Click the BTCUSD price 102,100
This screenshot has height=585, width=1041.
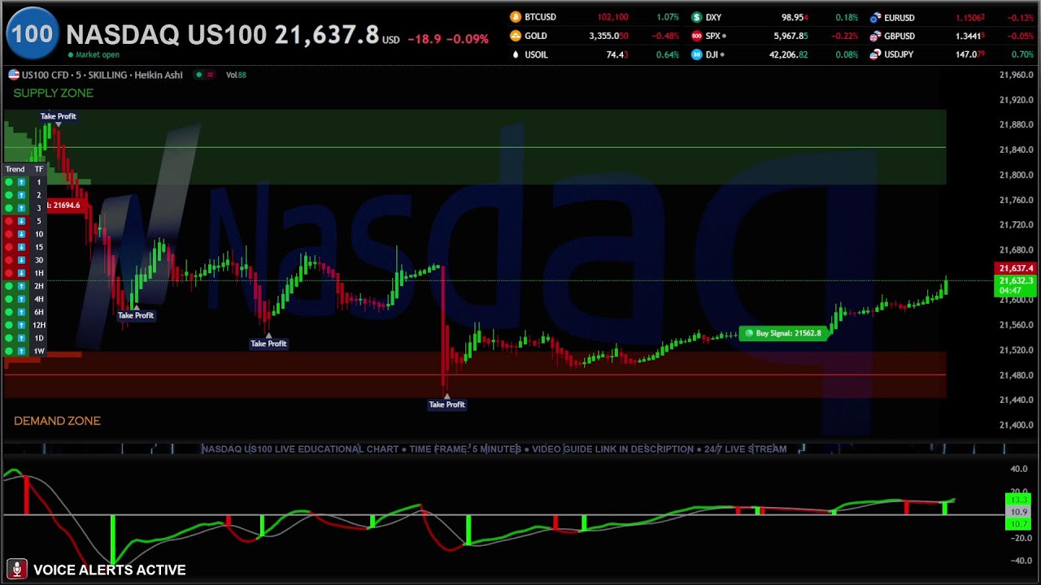pos(612,17)
